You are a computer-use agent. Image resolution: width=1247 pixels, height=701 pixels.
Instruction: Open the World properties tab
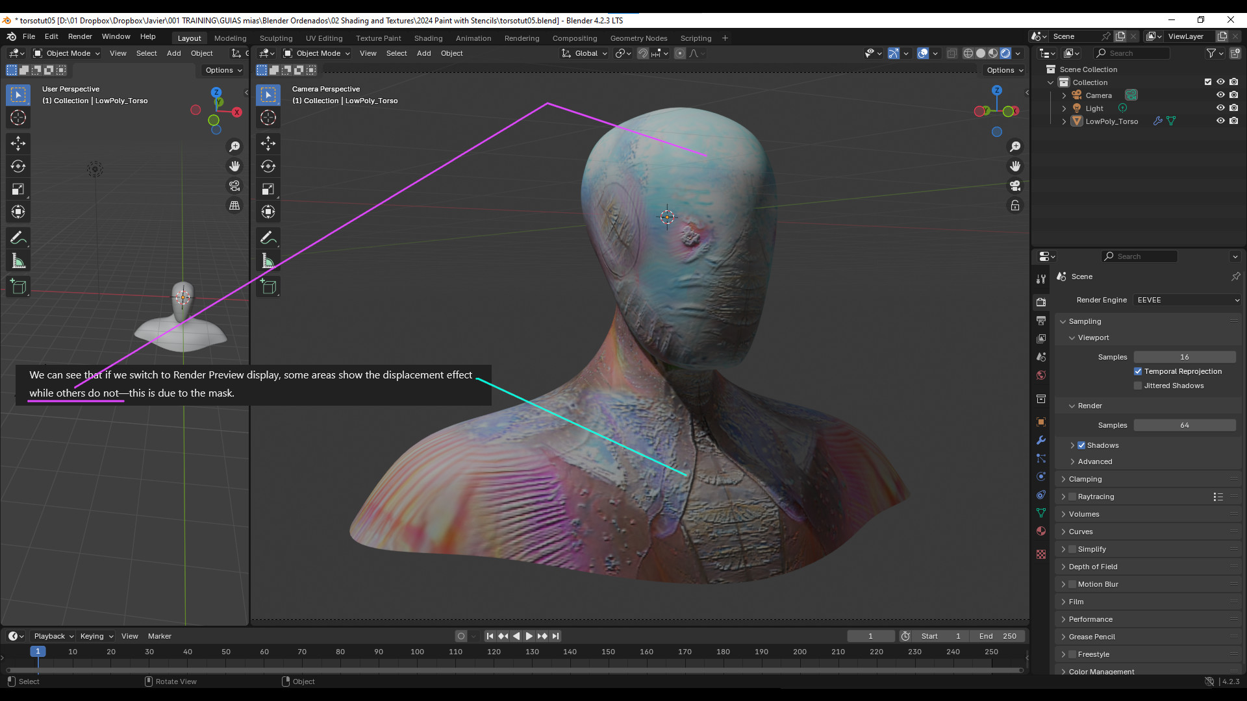coord(1041,375)
